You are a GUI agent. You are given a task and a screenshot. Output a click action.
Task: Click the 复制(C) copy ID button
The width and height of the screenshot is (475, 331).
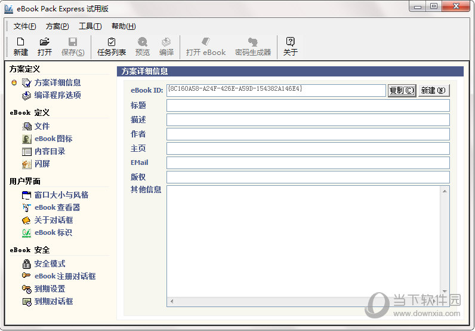[402, 90]
